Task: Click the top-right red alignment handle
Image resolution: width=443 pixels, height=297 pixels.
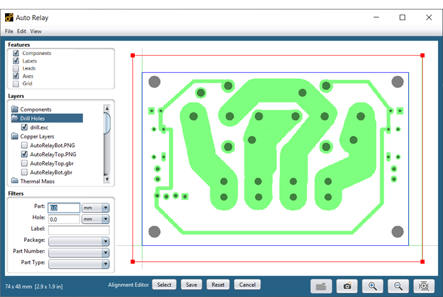Action: tap(422, 56)
